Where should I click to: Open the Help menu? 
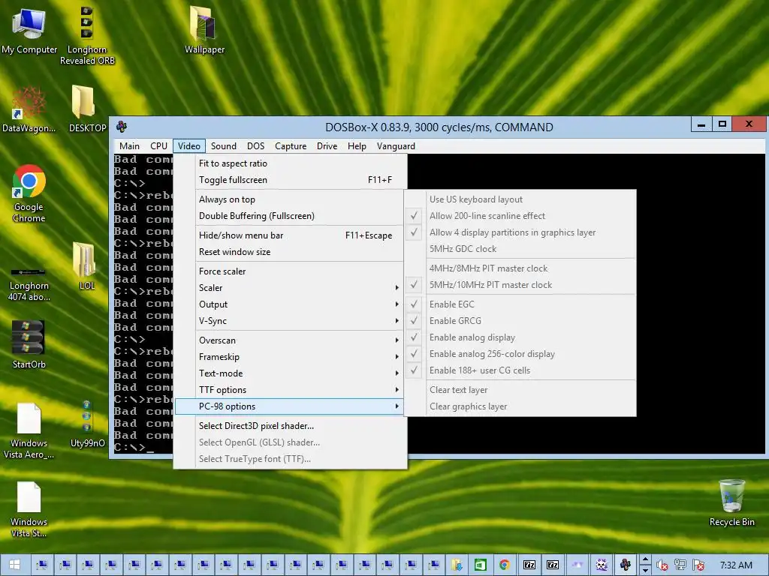[357, 146]
